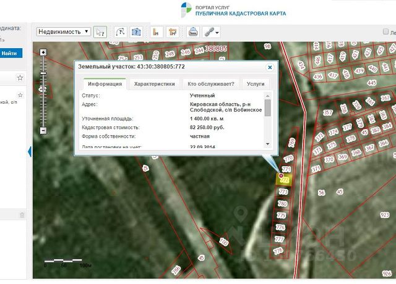The width and height of the screenshot is (396, 284).
Task: Collapse the left side panel arrow
Action: tap(30, 151)
